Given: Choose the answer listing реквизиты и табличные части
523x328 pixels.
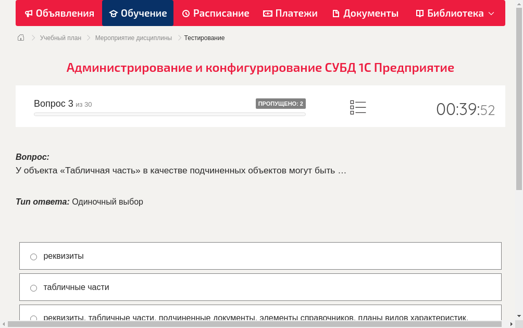Looking at the screenshot, I should 33,318.
